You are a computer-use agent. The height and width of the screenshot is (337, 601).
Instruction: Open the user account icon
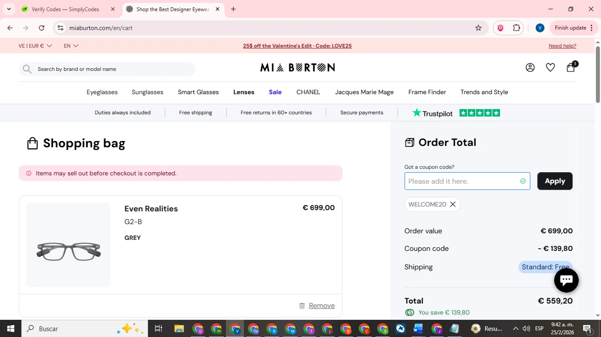(x=530, y=68)
